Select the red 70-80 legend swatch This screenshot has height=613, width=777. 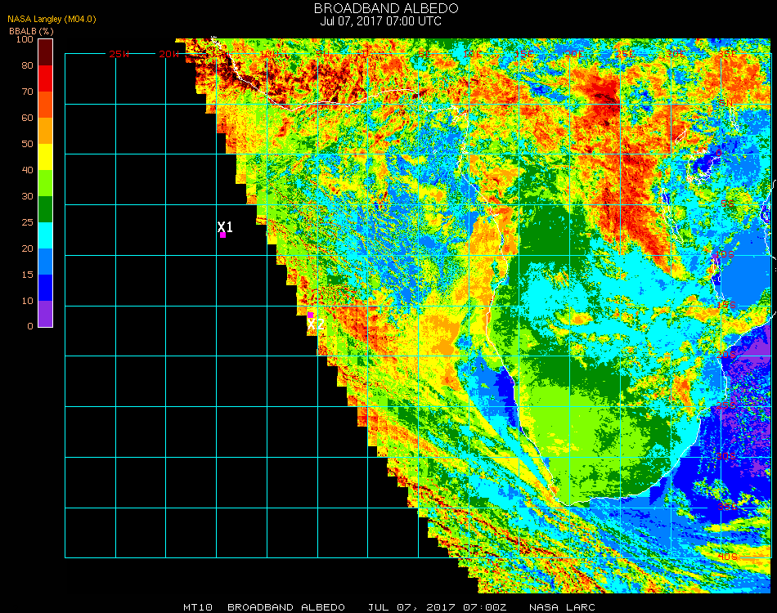[46, 78]
